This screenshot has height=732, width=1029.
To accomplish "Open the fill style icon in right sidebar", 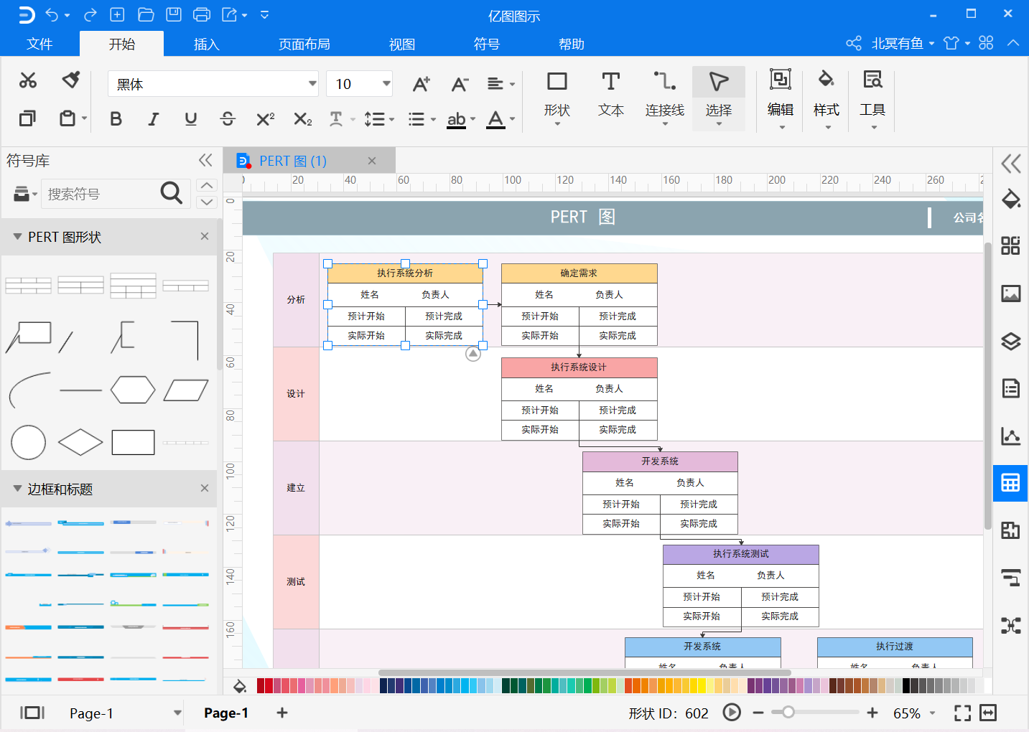I will point(1010,199).
